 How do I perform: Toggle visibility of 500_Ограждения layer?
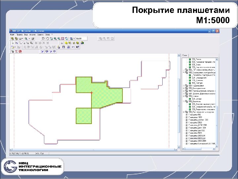click(190, 78)
